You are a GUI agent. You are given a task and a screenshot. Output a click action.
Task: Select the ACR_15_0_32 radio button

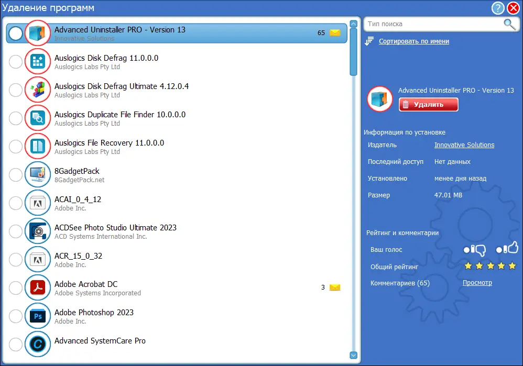[x=16, y=260]
